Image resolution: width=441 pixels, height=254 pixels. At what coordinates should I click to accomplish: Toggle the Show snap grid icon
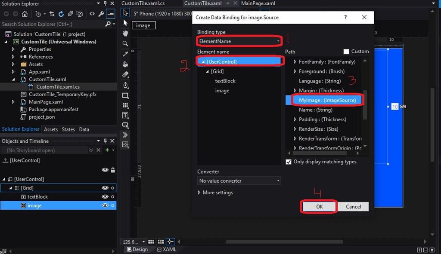(151, 242)
